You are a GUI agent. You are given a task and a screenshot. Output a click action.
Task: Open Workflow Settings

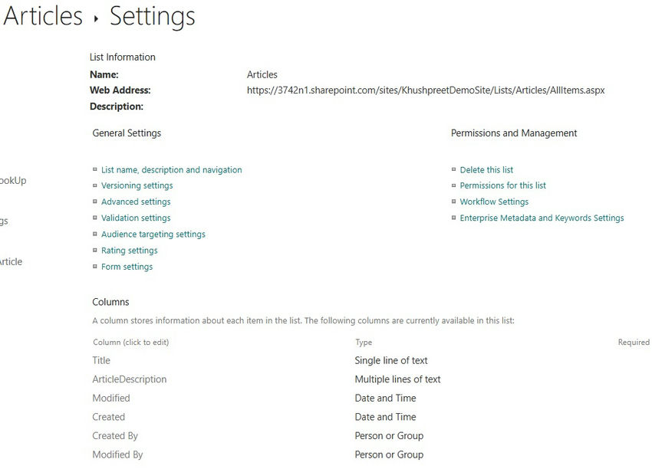[x=494, y=202]
